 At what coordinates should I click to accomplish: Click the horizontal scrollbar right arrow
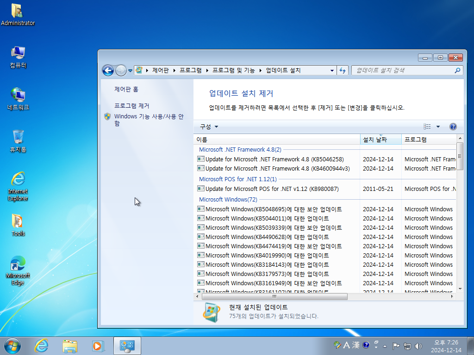452,296
